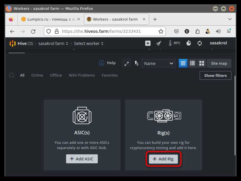
Task: Open a new browser tab
Action: point(155,19)
